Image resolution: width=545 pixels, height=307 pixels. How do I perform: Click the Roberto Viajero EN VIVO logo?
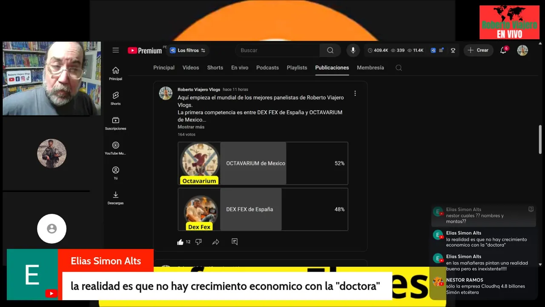pos(509,23)
